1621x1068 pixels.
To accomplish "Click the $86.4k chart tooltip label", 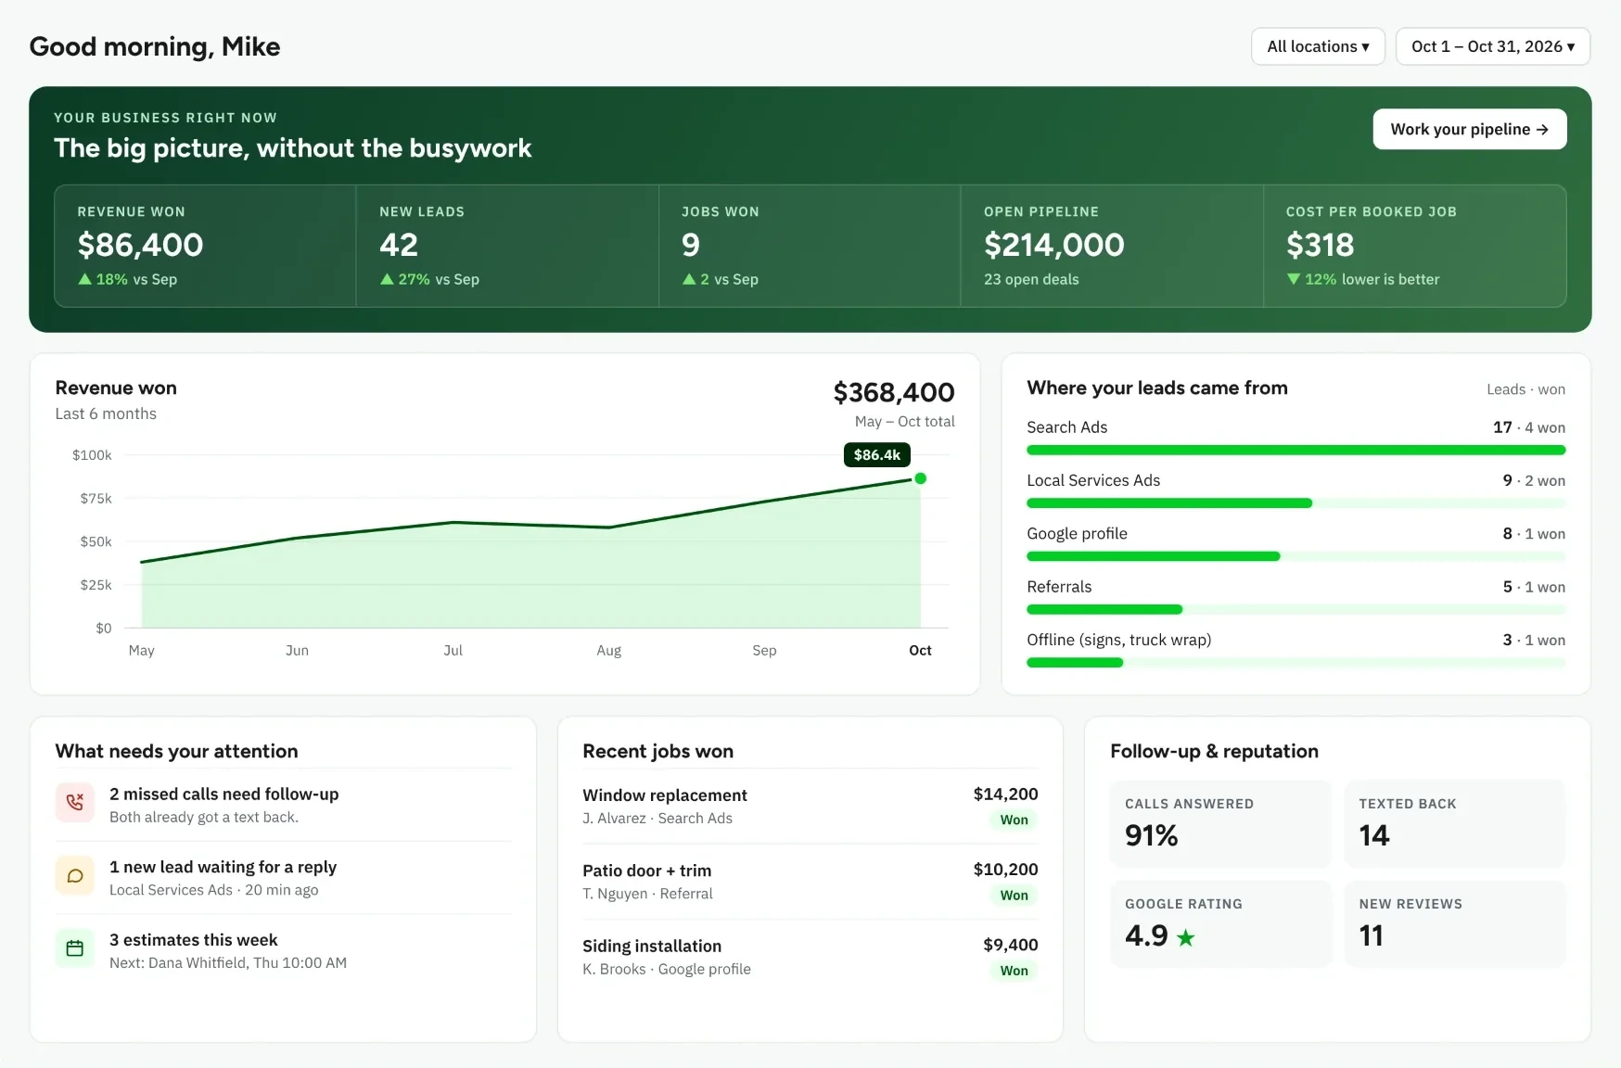I will [x=877, y=454].
